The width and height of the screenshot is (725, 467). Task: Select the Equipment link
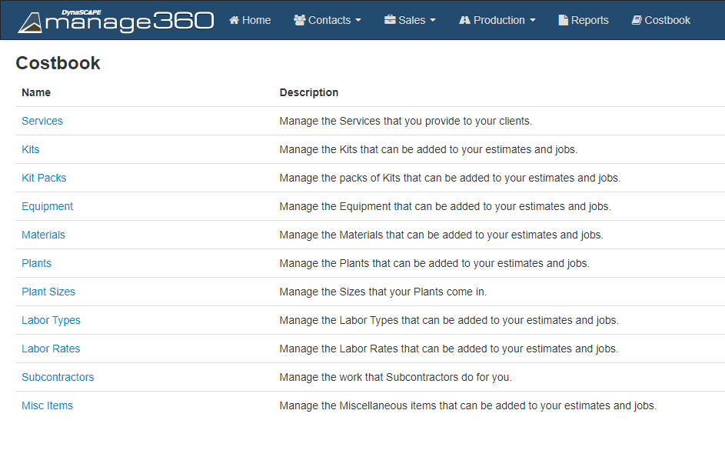[x=48, y=206]
